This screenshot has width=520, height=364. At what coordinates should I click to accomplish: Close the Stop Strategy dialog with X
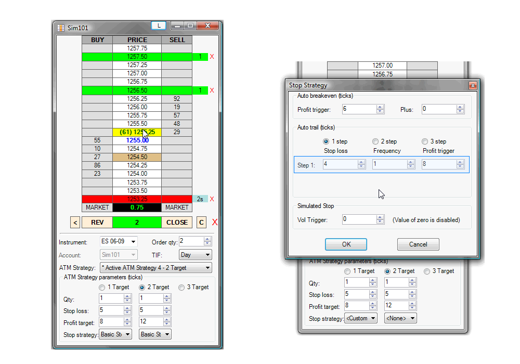(x=473, y=85)
